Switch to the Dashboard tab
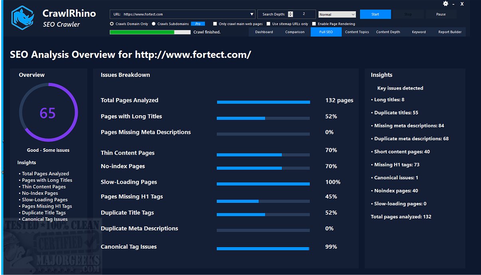This screenshot has width=481, height=275. [x=264, y=32]
